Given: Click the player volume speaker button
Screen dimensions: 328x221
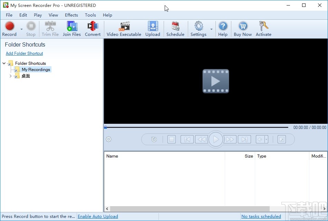Looking at the screenshot, I should coord(260,139).
